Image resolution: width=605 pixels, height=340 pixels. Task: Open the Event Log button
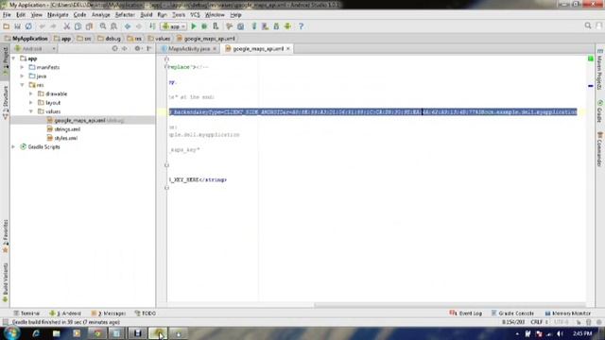(x=466, y=314)
